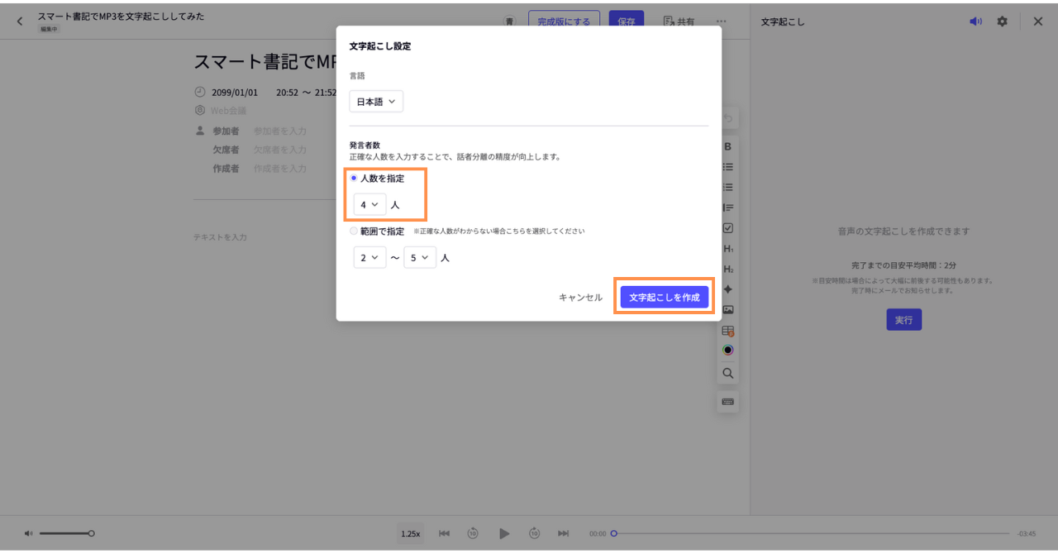Click the blue speaker icon in 文字起こし panel
The width and height of the screenshot is (1058, 554).
click(976, 21)
